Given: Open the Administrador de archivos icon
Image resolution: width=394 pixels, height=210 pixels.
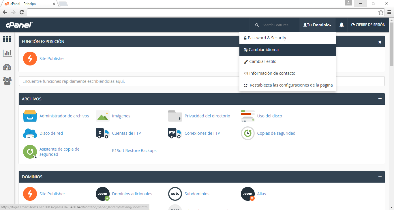Looking at the screenshot, I should pos(30,116).
